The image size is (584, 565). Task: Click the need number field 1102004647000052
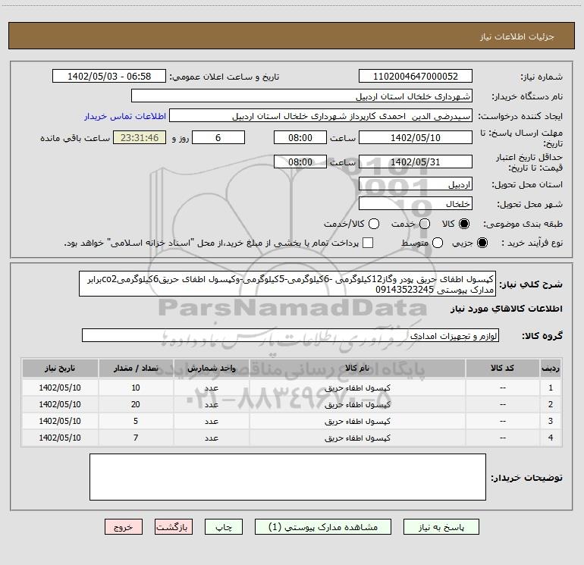pyautogui.click(x=416, y=77)
